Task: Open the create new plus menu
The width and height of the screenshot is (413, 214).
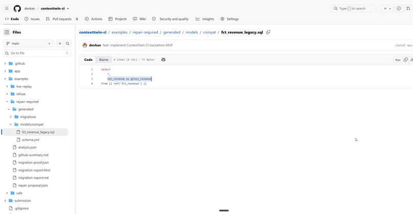Action: point(387,8)
